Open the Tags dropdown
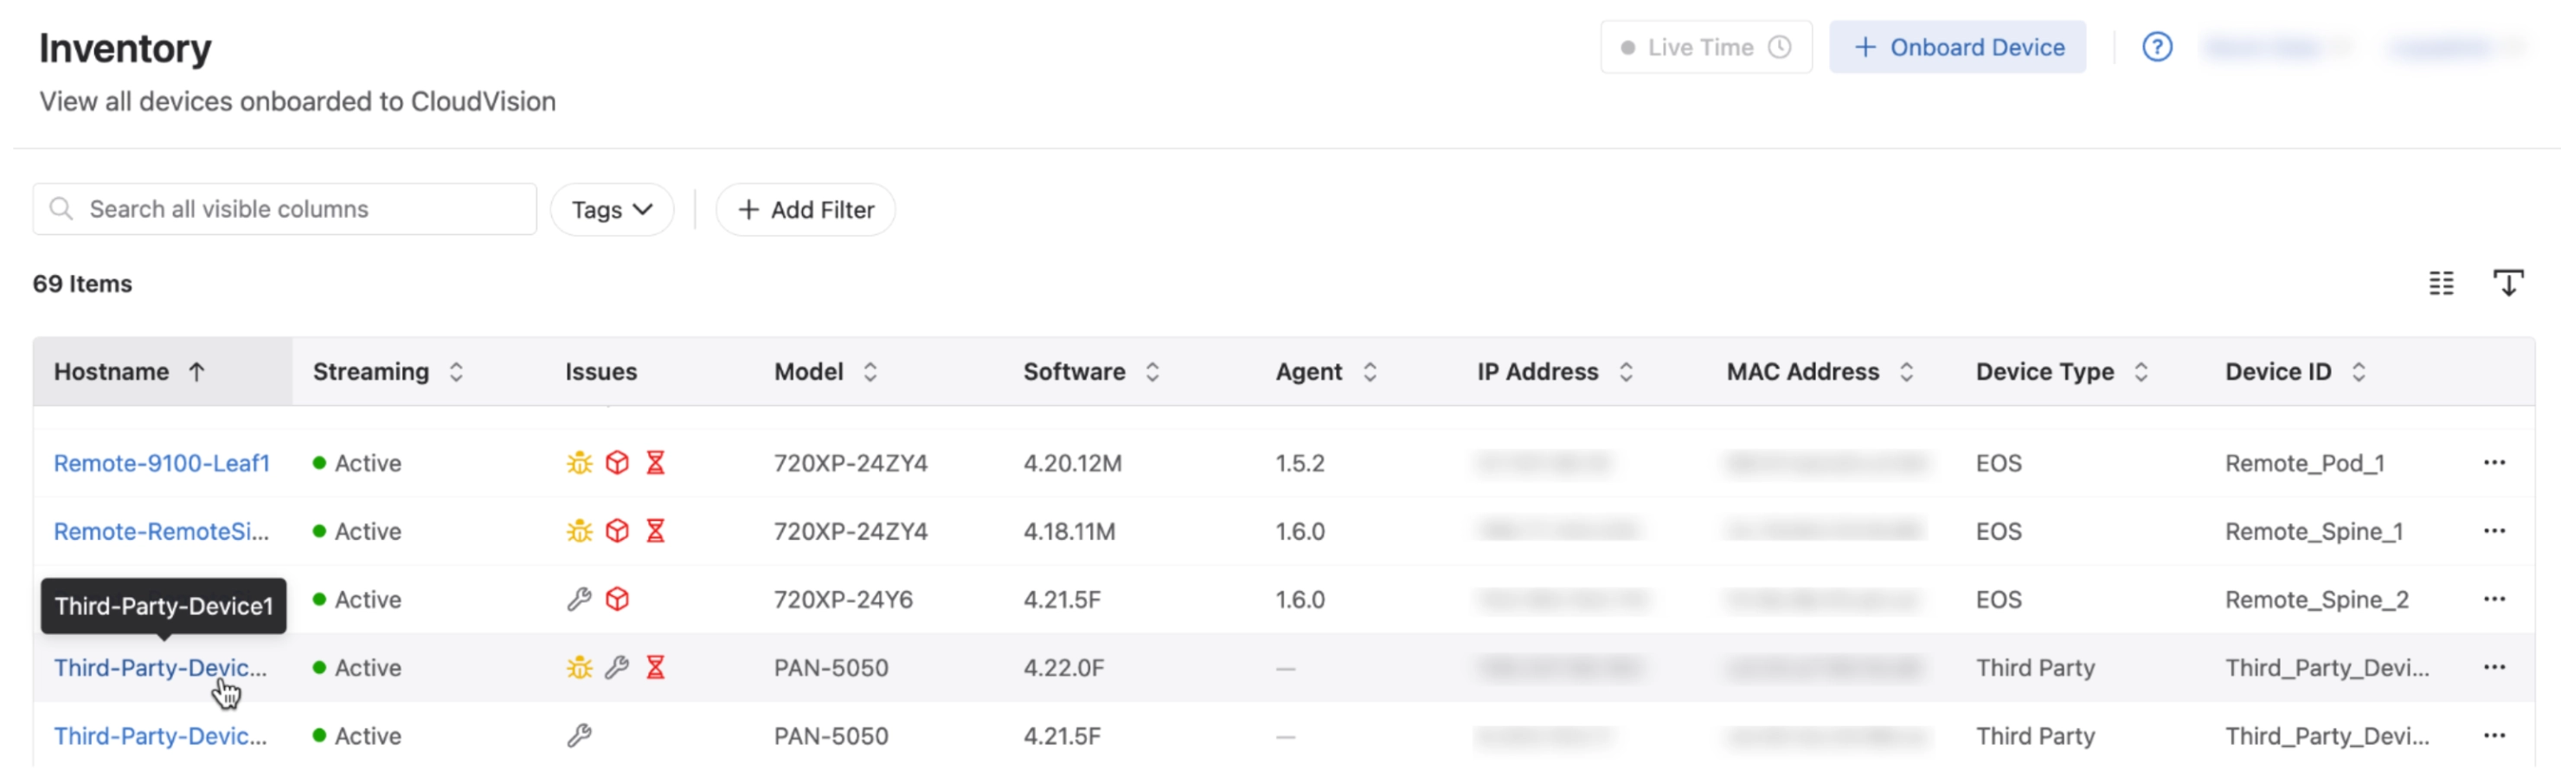This screenshot has height=770, width=2561. pos(612,209)
